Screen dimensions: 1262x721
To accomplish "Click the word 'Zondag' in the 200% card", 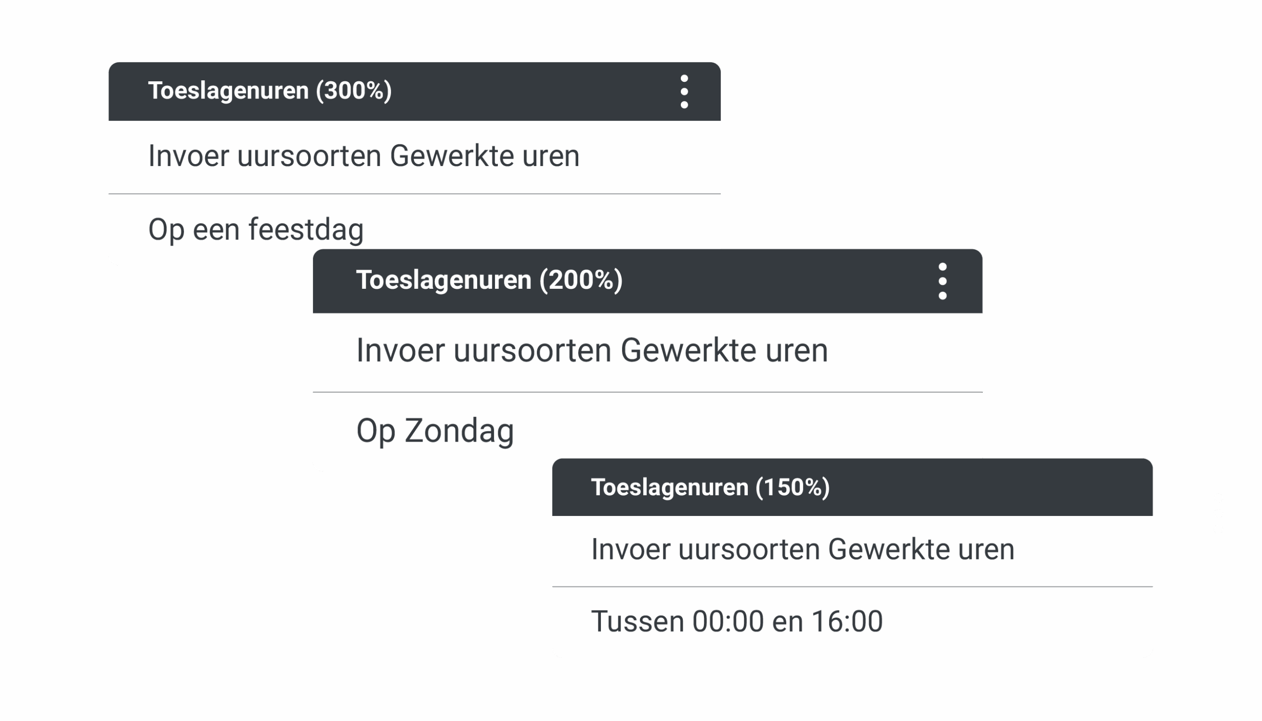I will pyautogui.click(x=459, y=431).
